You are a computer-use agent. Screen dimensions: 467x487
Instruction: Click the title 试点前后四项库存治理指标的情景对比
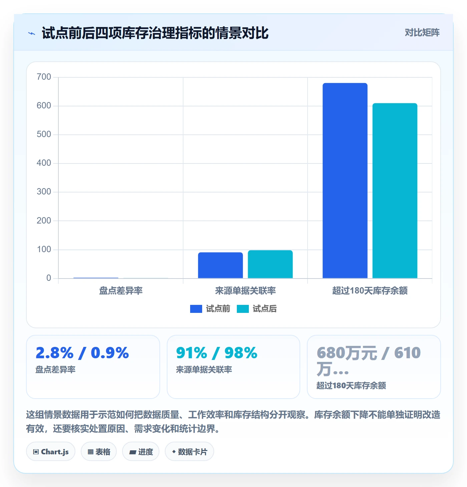(x=155, y=33)
